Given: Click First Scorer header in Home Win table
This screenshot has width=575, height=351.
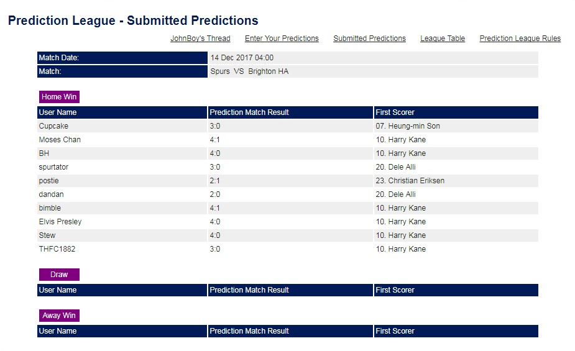Looking at the screenshot, I should pyautogui.click(x=456, y=112).
